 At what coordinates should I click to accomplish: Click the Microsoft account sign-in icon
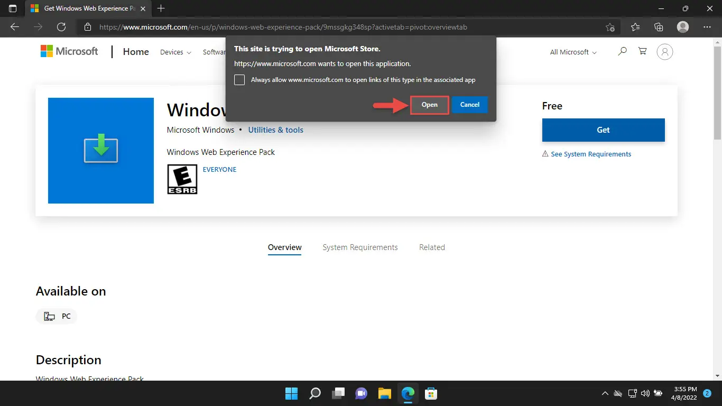coord(665,51)
